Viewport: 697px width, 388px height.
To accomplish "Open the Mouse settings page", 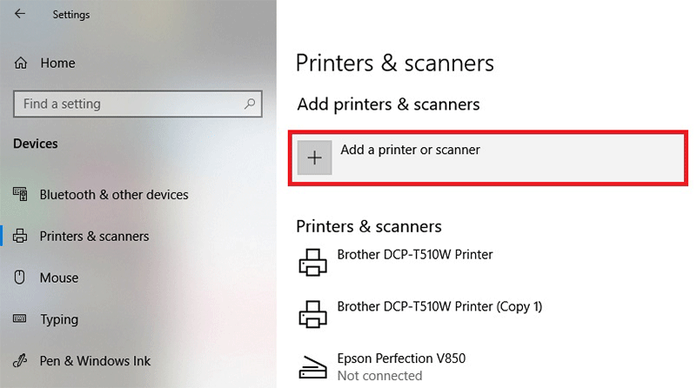I will pos(59,278).
